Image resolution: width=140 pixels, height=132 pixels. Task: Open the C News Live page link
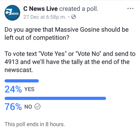(x=40, y=9)
